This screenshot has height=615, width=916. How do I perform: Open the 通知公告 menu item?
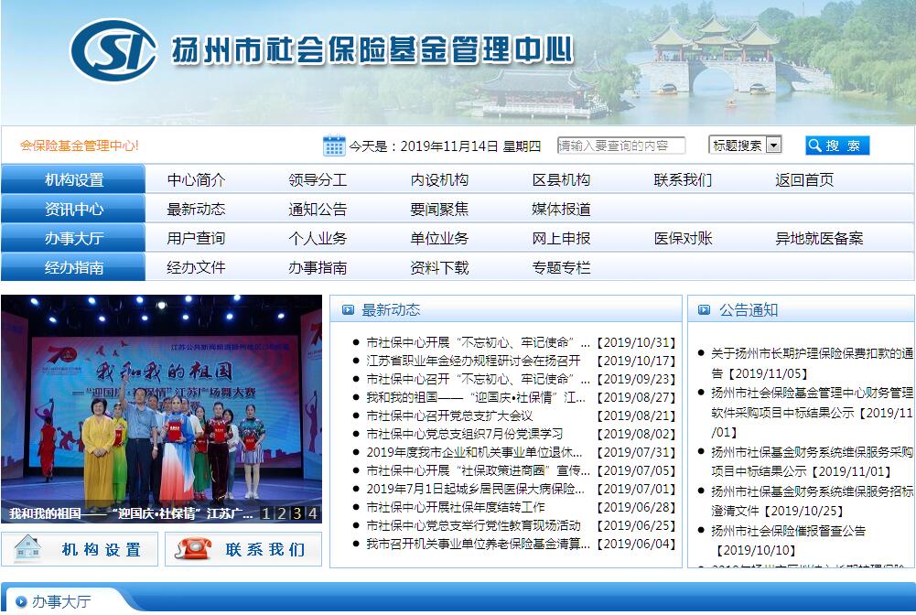tap(318, 209)
